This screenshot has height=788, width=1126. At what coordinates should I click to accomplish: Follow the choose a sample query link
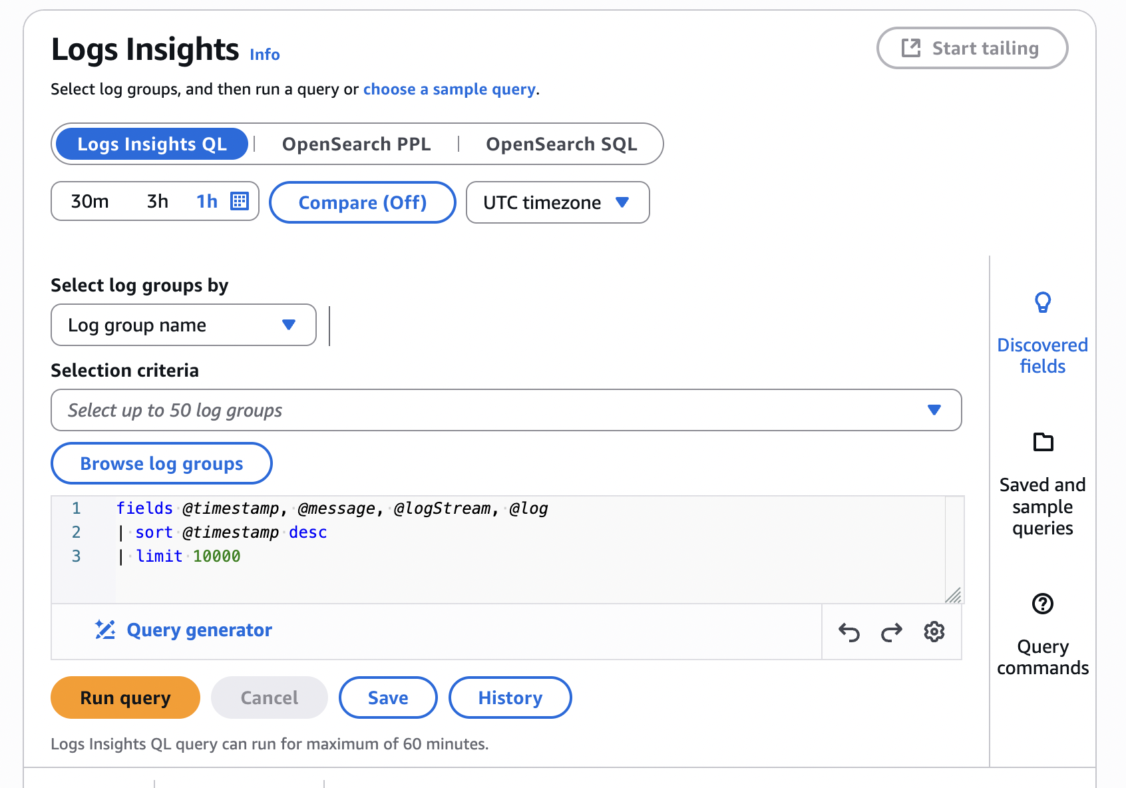click(449, 89)
